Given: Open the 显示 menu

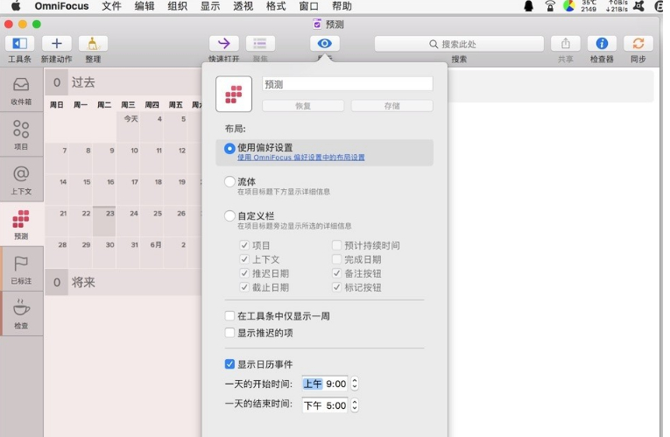Looking at the screenshot, I should tap(210, 6).
